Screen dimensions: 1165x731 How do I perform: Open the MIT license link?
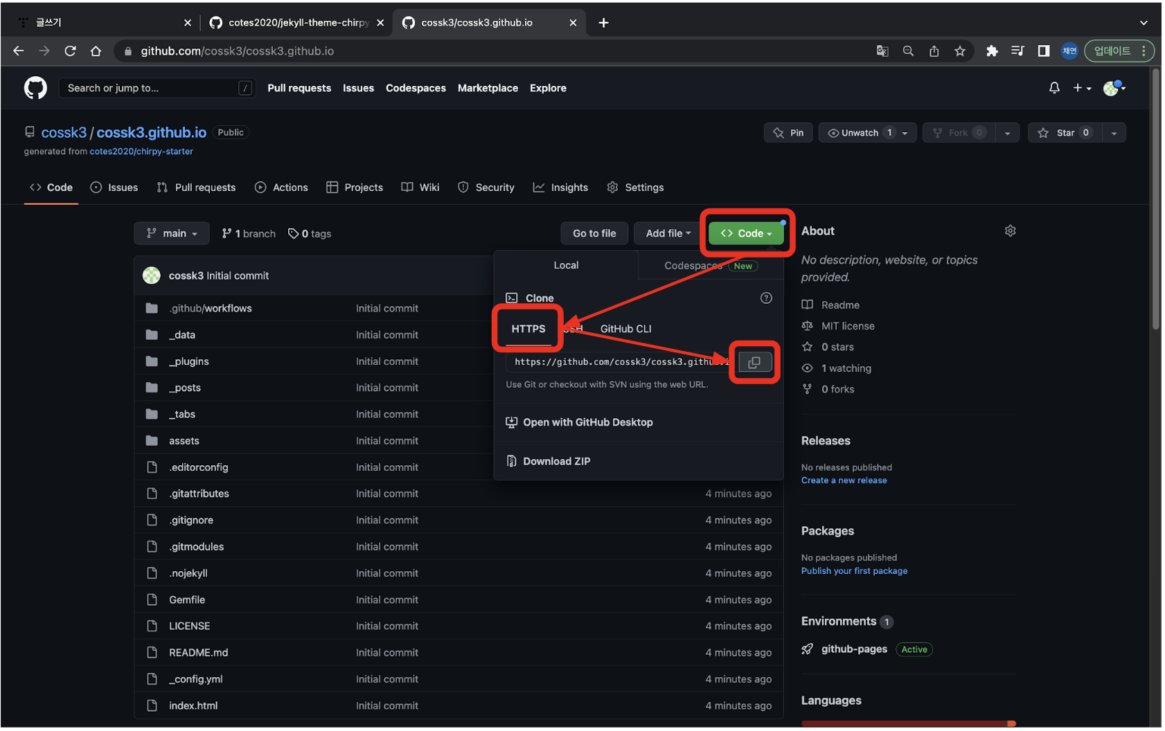[848, 326]
